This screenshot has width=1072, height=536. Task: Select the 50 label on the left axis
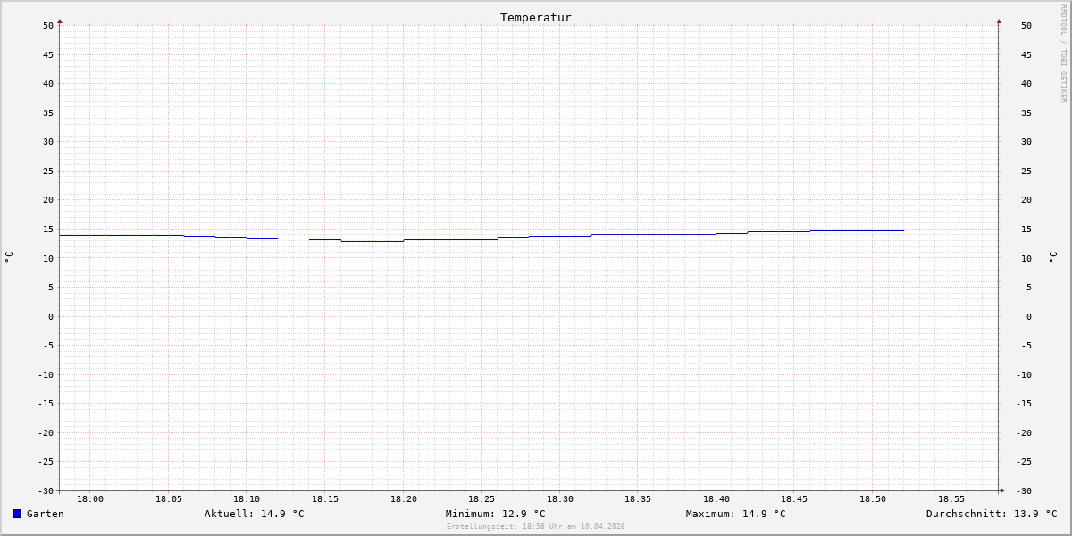click(48, 26)
